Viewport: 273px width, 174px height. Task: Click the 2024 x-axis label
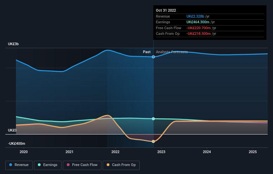207,152
